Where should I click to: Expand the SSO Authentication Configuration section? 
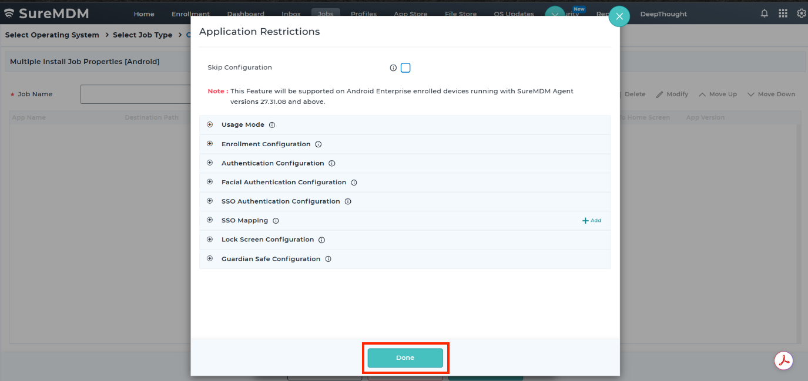[210, 201]
